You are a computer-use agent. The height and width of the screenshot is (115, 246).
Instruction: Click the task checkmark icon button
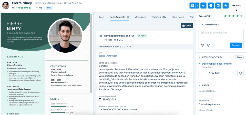point(211,5)
